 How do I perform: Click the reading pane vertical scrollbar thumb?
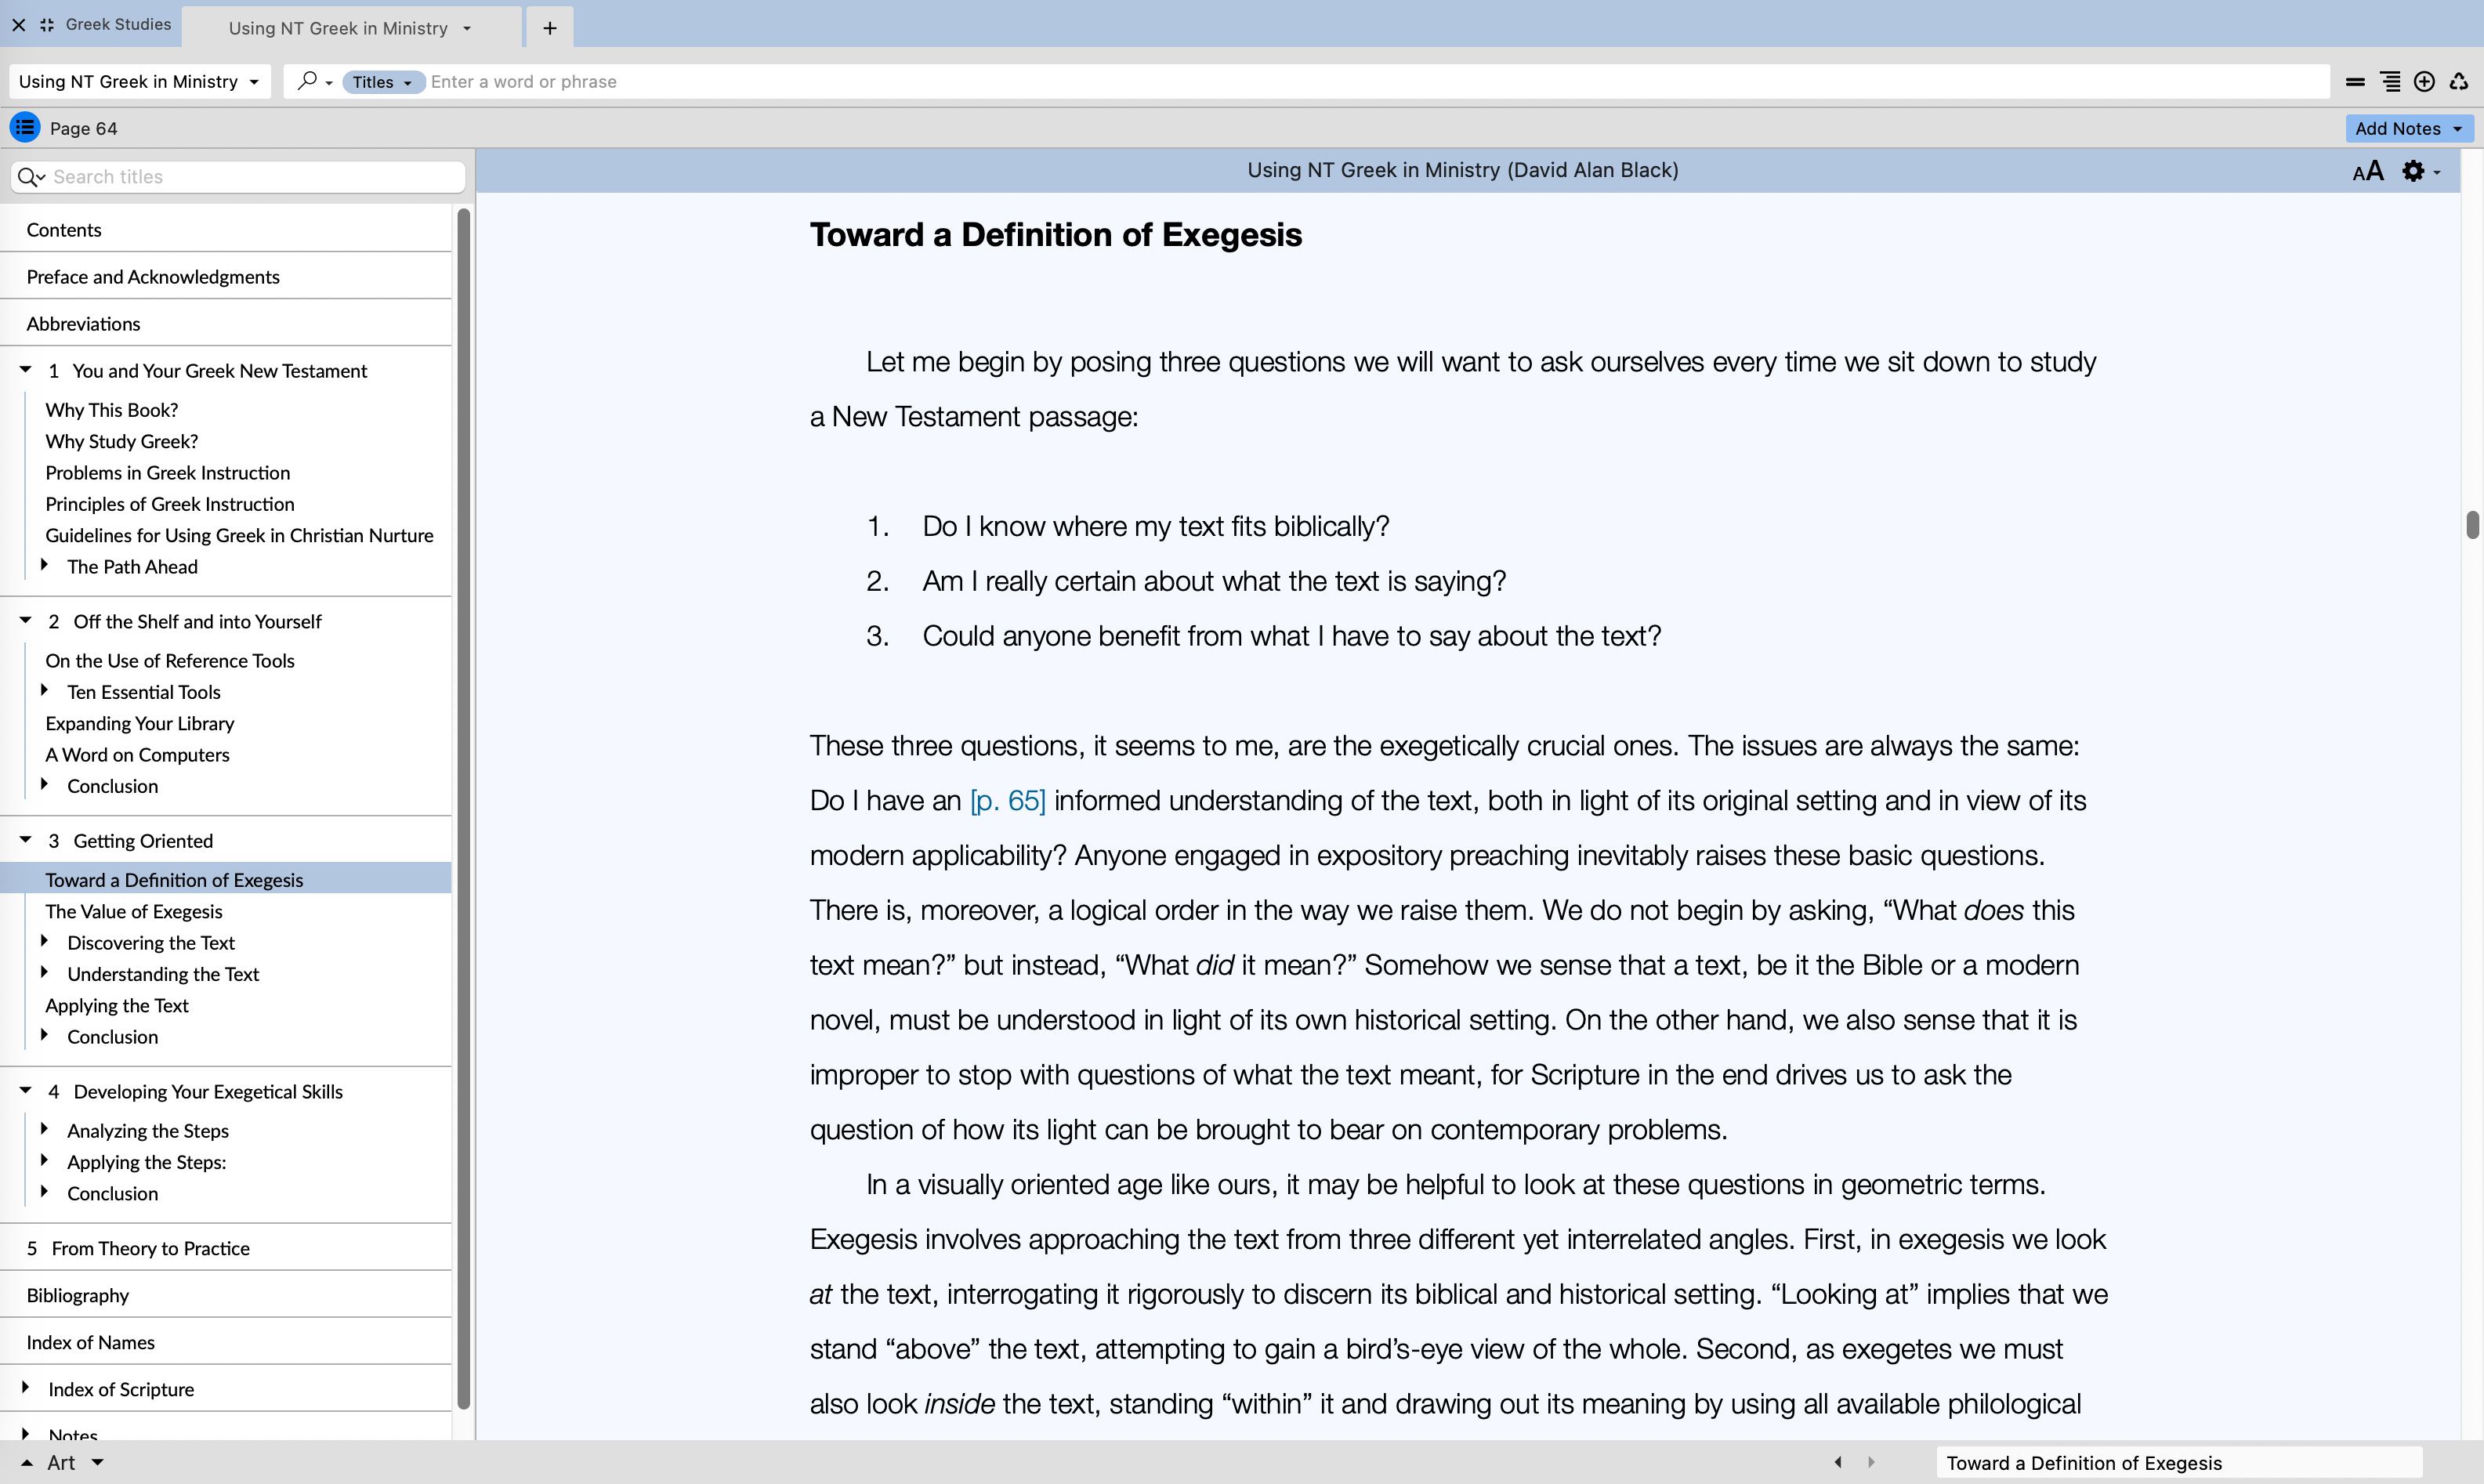pos(2472,524)
